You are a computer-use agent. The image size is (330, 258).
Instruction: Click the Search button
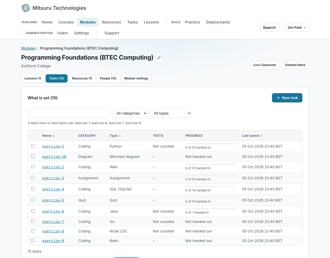[x=269, y=28]
